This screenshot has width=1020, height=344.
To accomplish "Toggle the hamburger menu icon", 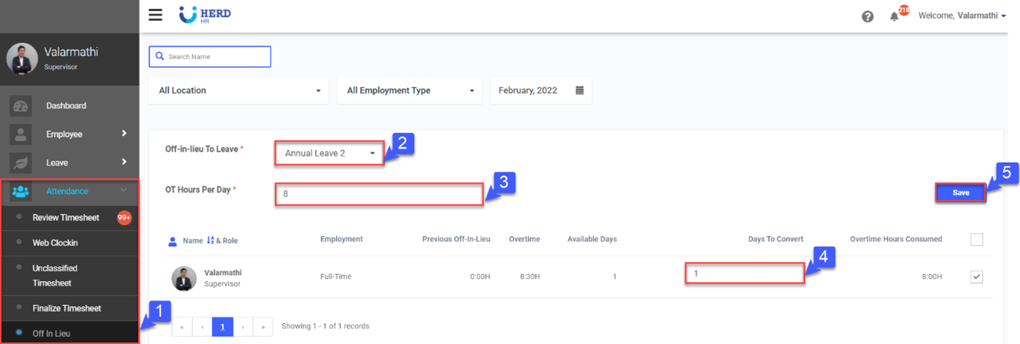I will click(x=155, y=15).
